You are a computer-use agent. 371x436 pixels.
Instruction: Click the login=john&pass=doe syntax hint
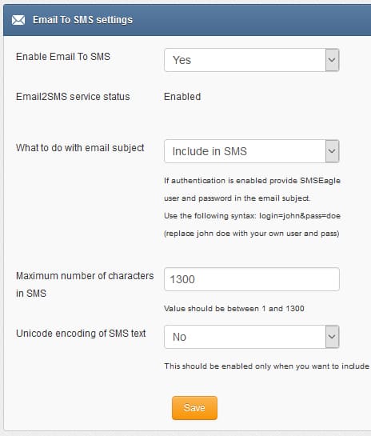[300, 216]
